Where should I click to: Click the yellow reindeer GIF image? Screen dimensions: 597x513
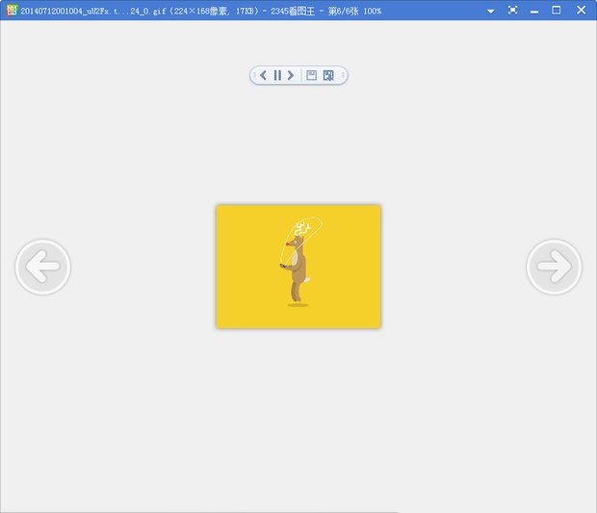(x=298, y=267)
